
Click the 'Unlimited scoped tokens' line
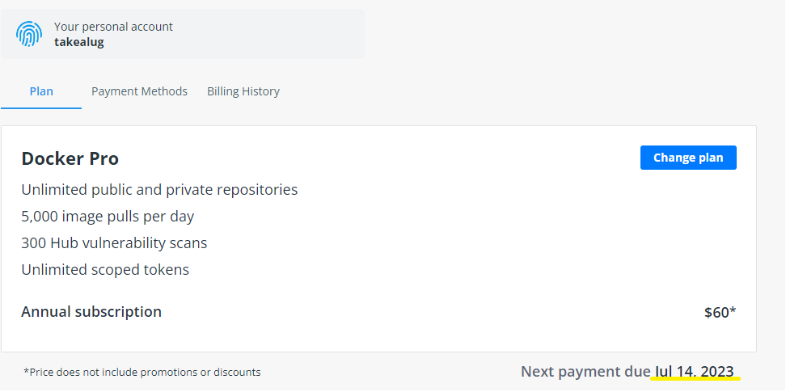(105, 269)
